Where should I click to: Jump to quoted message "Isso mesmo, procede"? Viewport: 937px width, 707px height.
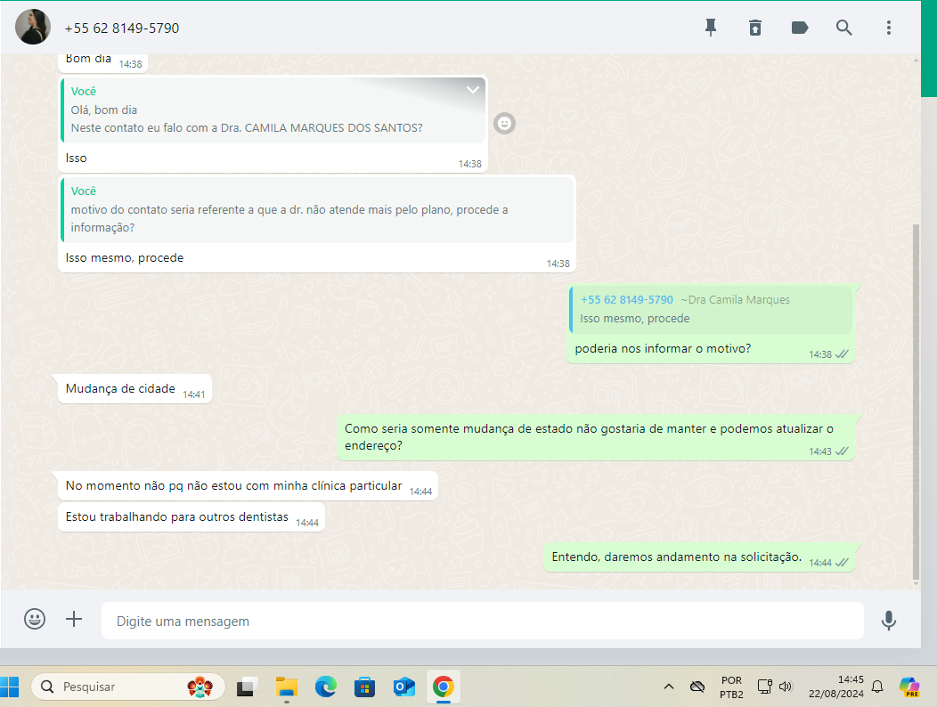pos(710,309)
